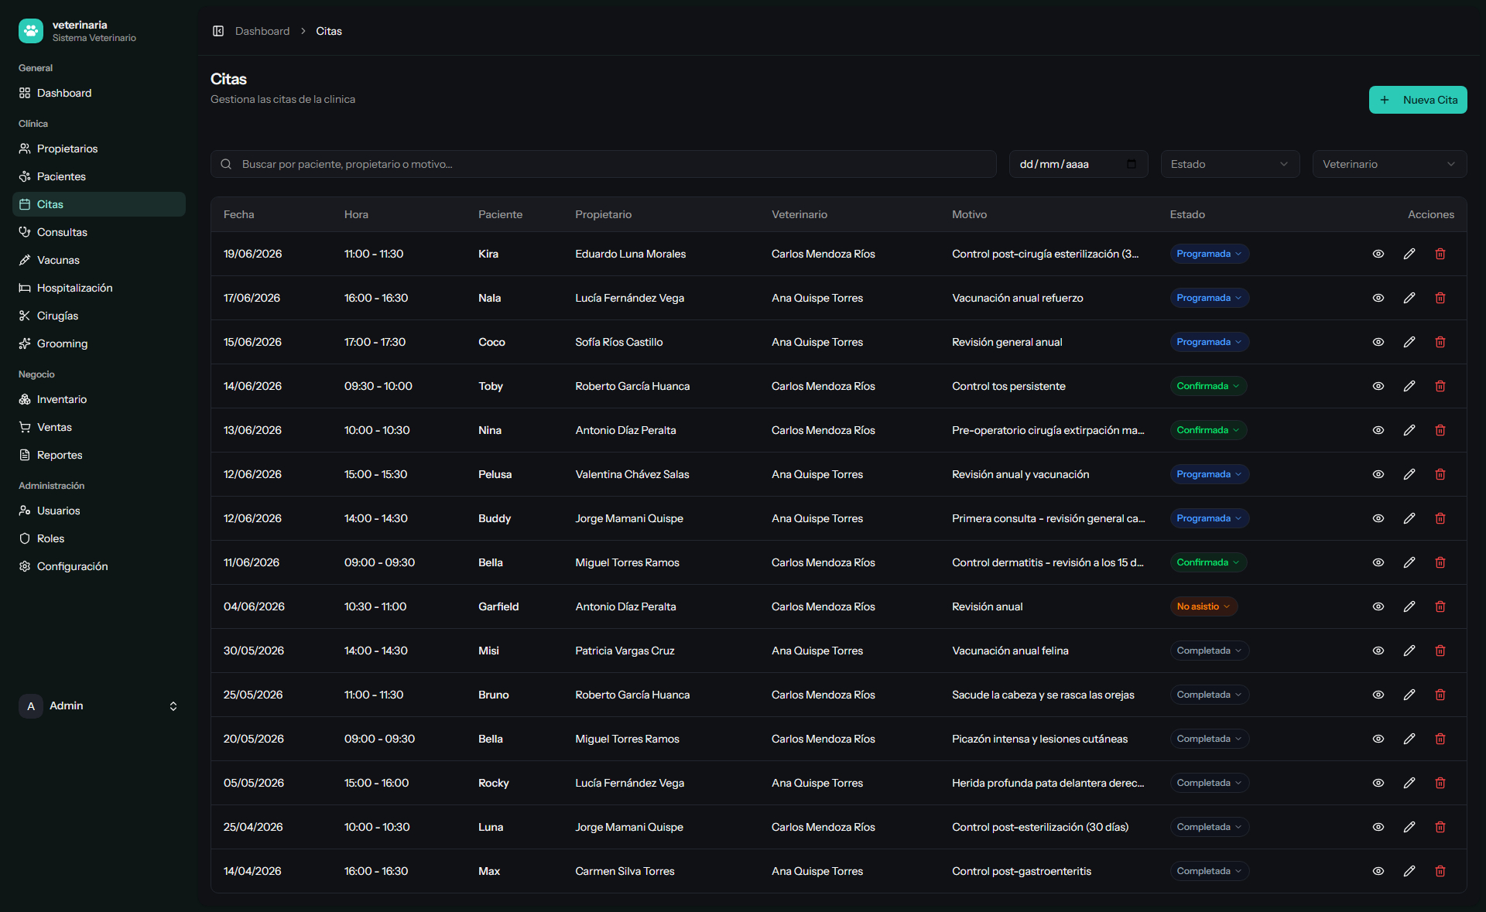Image resolution: width=1486 pixels, height=912 pixels.
Task: Follow the Dashboard breadcrumb link
Action: pos(262,31)
